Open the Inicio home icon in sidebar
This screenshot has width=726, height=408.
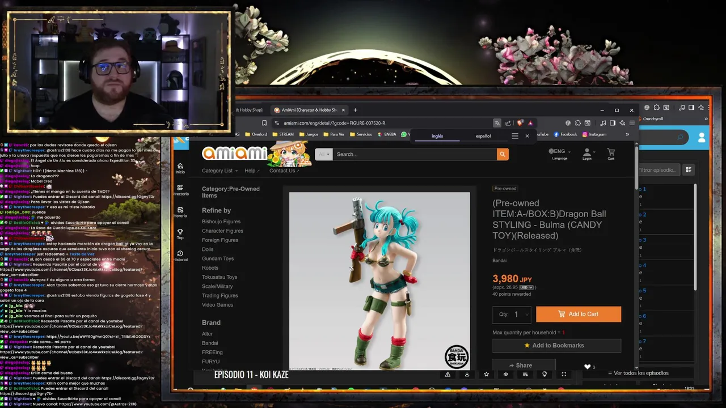coord(180,168)
